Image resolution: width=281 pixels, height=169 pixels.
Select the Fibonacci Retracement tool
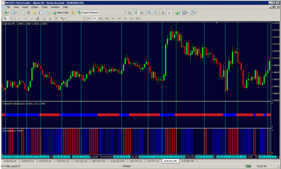pos(44,18)
